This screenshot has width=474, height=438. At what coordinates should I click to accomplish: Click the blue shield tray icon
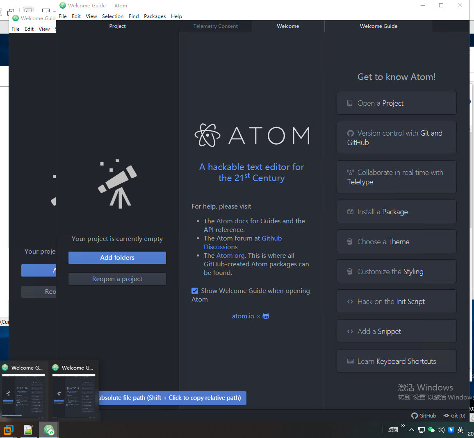pyautogui.click(x=451, y=429)
